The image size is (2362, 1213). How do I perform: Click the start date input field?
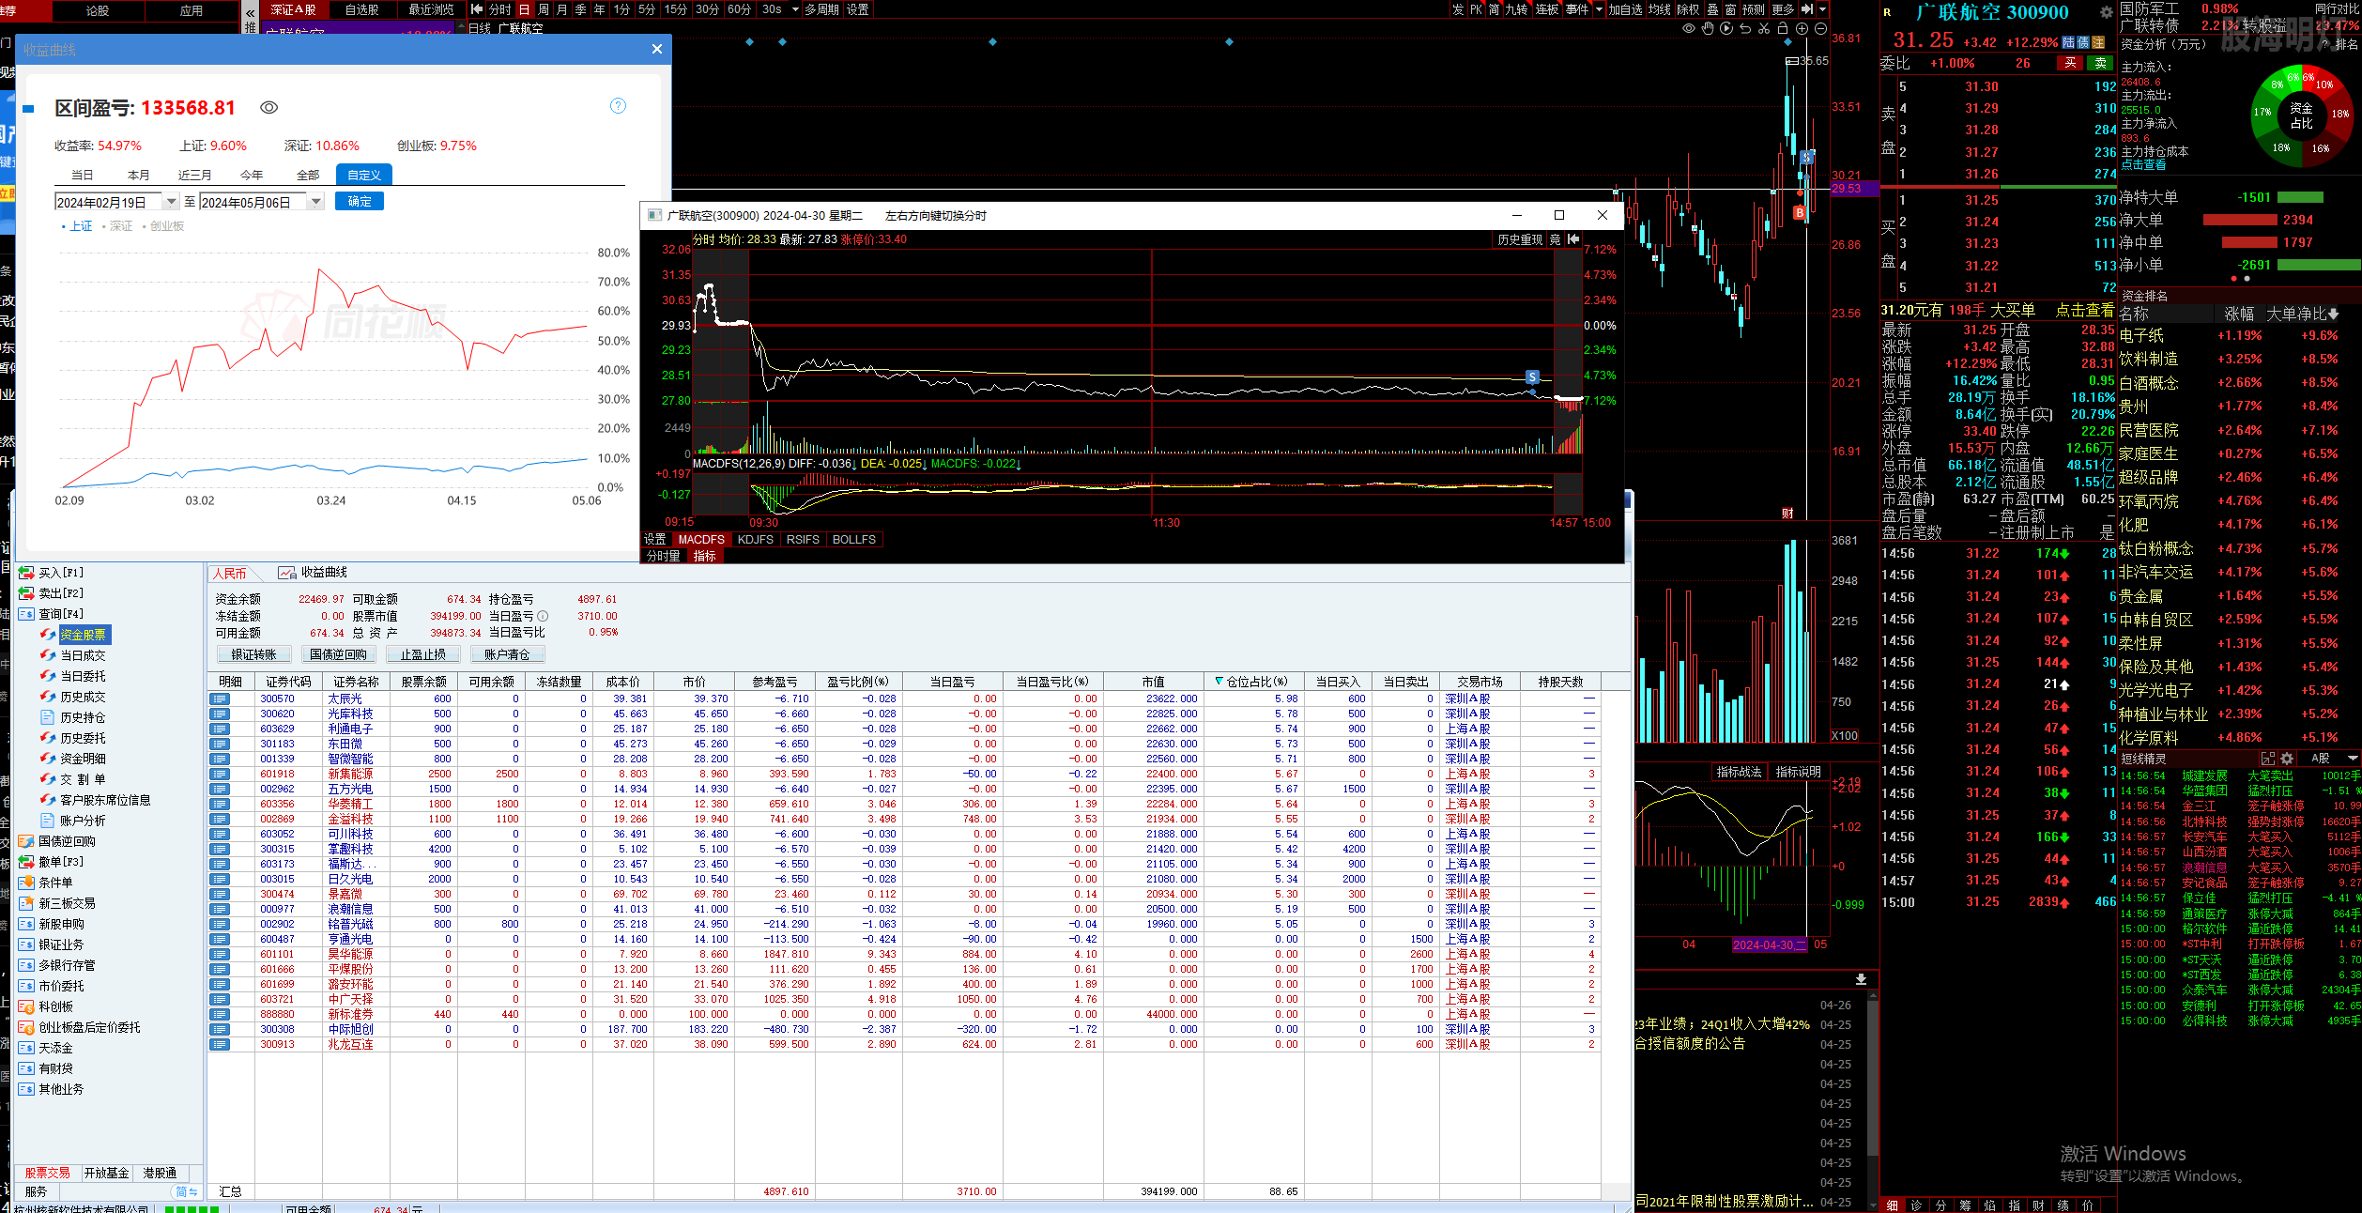tap(109, 202)
